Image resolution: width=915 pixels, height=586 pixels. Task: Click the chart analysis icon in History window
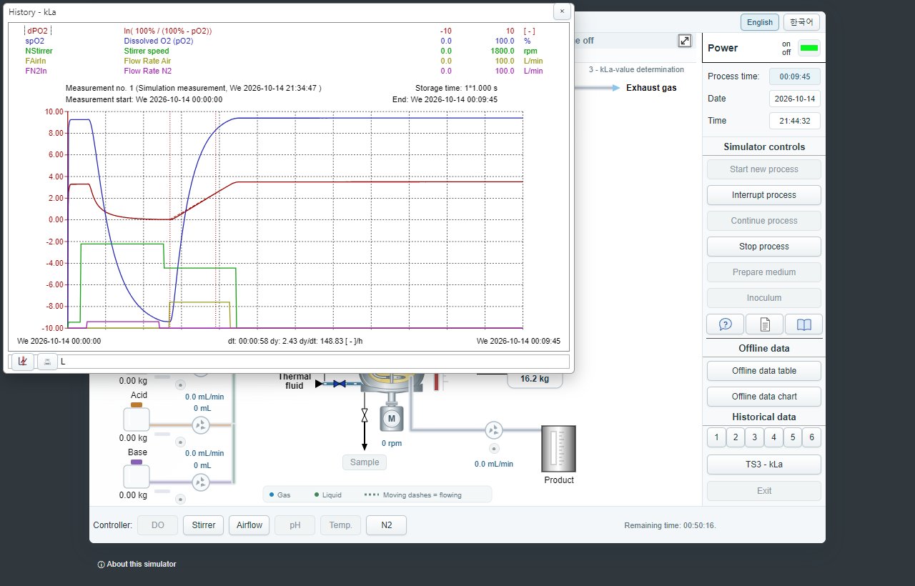22,362
